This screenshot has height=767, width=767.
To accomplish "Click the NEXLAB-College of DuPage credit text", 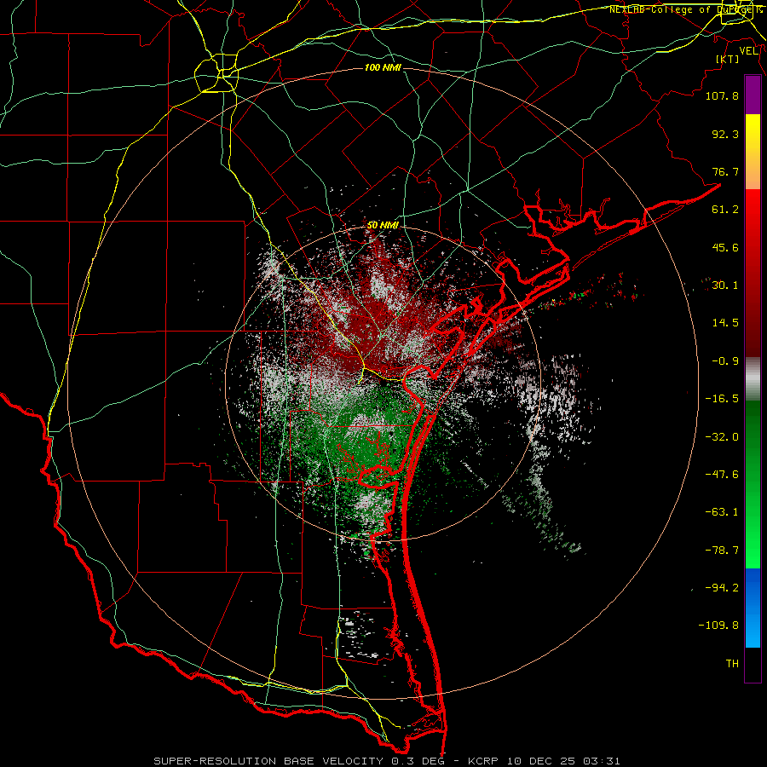I will 686,9.
